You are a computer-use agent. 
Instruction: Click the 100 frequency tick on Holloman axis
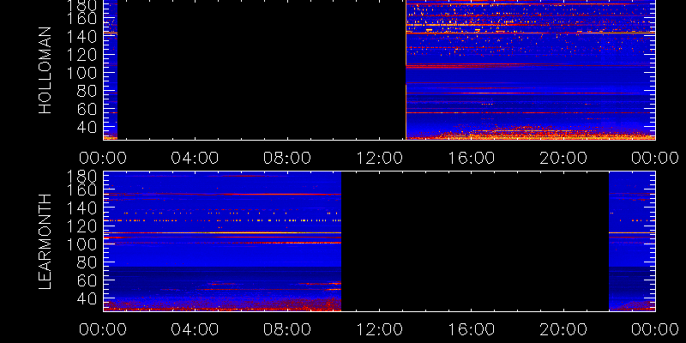(81, 73)
